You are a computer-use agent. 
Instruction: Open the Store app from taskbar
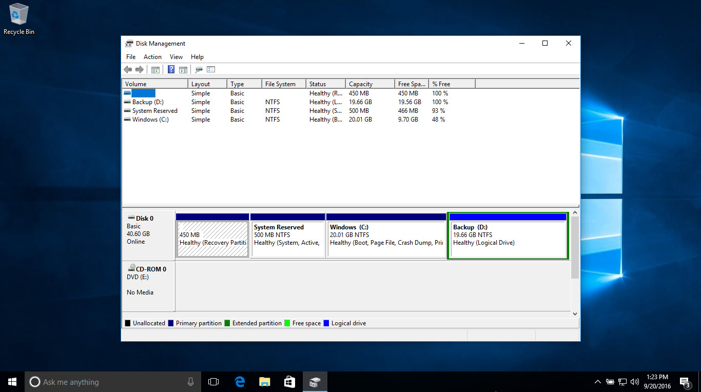pos(289,382)
